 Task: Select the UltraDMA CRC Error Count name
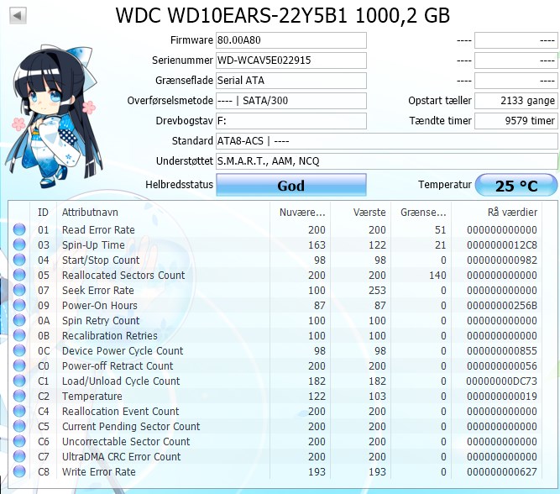pos(122,456)
